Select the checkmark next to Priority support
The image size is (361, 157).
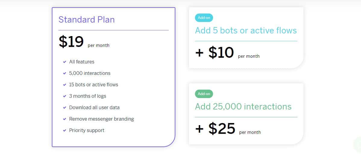64,131
